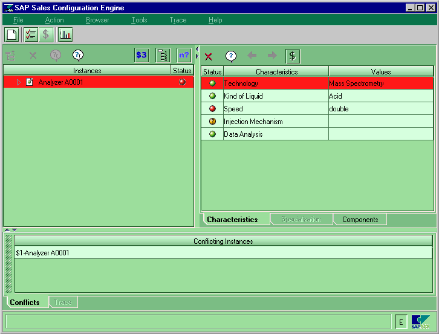Screen dimensions: 439x334
Task: Click the SAP SCE logo in status bar
Action: coord(420,322)
